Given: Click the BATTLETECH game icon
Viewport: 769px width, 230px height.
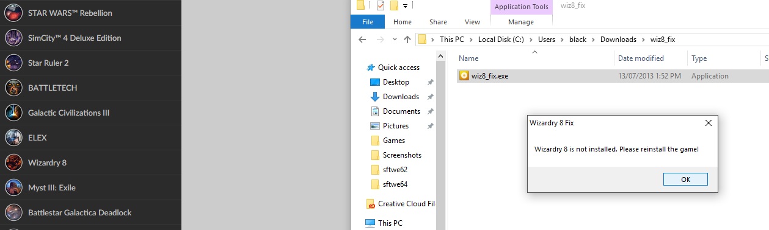Looking at the screenshot, I should point(13,88).
